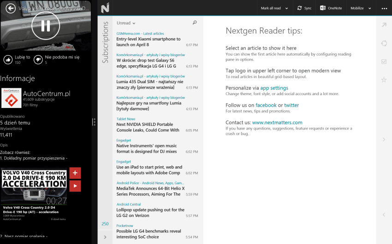
Task: Follow the twitter link
Action: (291, 105)
